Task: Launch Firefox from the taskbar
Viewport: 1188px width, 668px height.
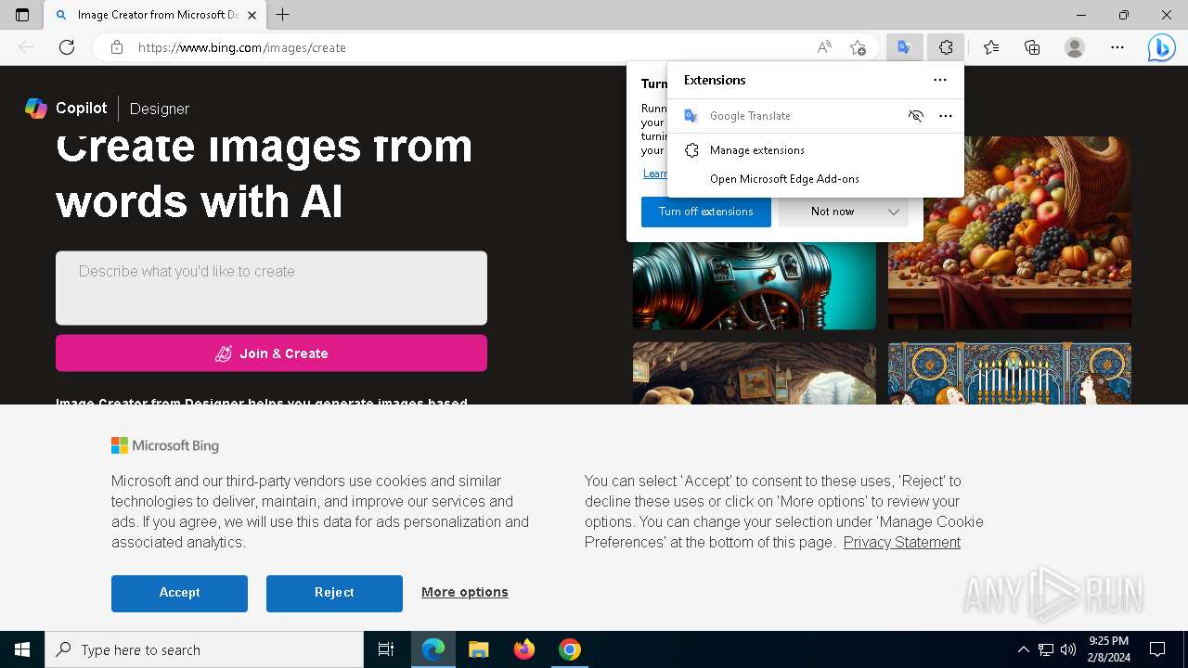Action: (x=524, y=649)
